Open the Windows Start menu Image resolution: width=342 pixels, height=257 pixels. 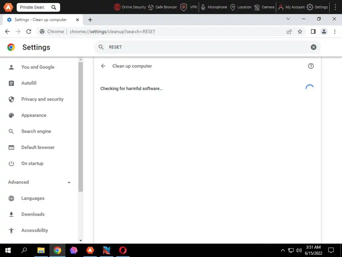(x=8, y=250)
